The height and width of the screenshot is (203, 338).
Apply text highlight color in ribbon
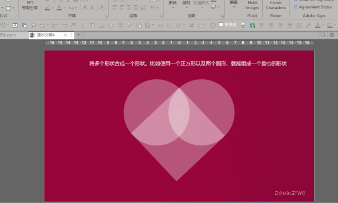47,8
